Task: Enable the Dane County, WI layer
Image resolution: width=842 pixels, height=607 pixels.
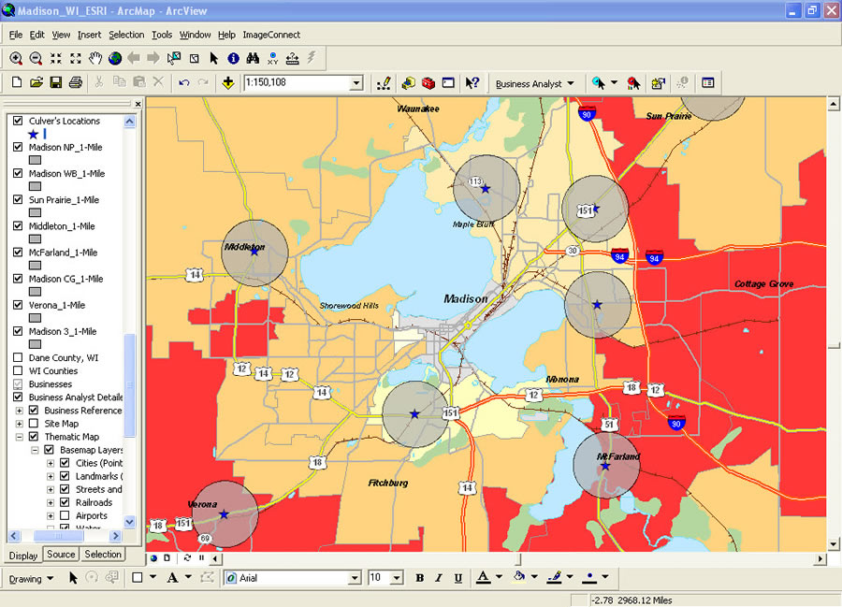Action: point(17,358)
